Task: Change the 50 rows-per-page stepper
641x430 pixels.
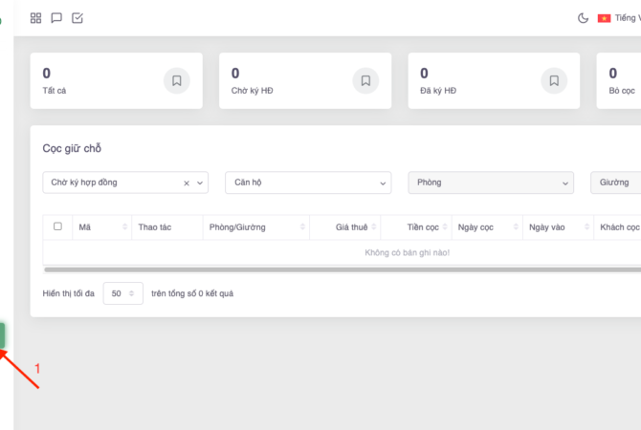Action: click(122, 294)
